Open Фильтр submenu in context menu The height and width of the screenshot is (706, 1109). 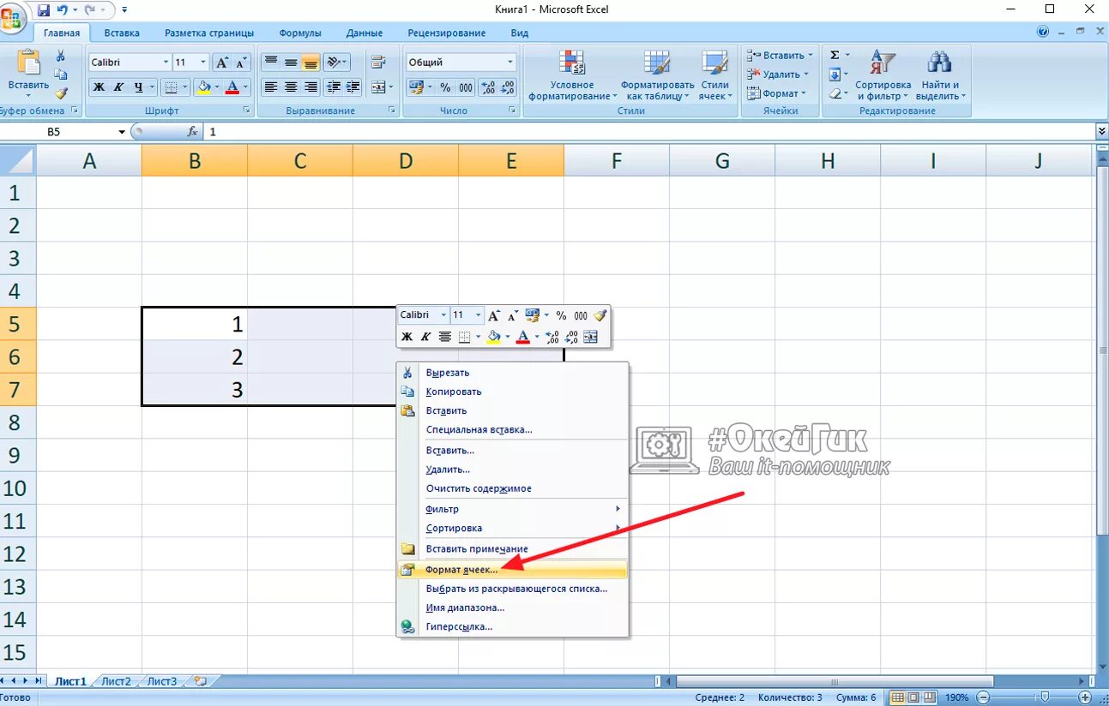tap(512, 509)
